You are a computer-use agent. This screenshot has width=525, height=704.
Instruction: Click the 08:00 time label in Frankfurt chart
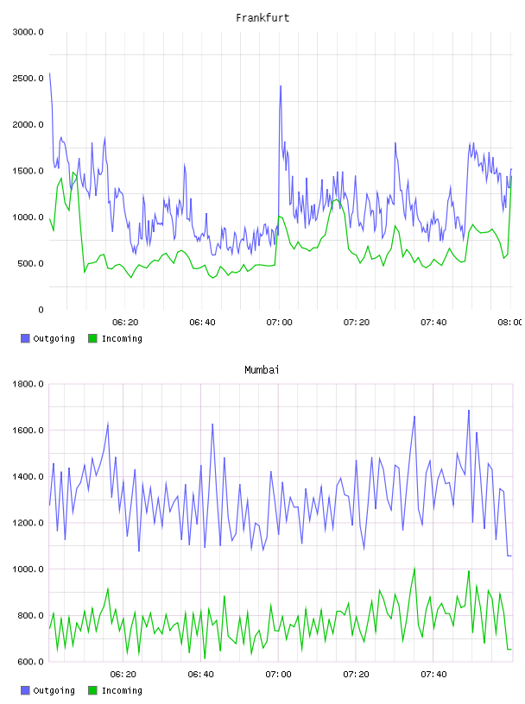coord(510,323)
